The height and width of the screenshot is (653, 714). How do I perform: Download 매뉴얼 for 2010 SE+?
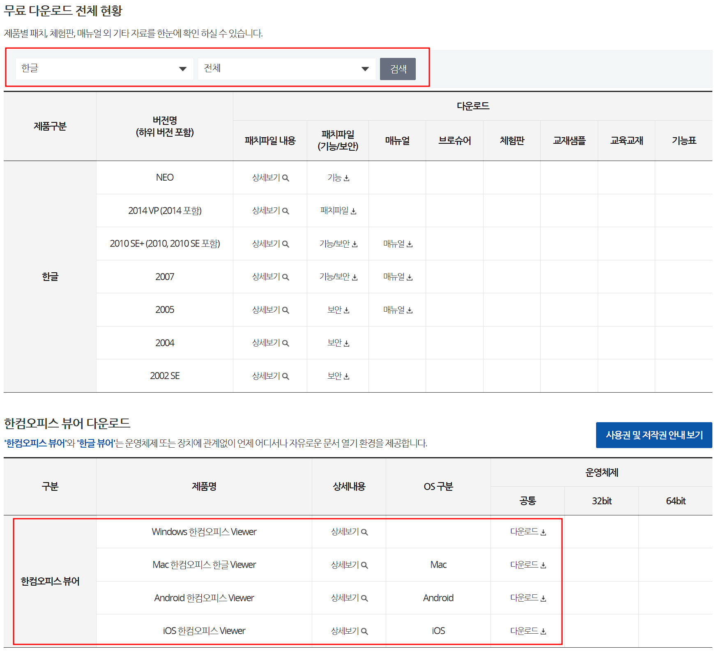(398, 244)
